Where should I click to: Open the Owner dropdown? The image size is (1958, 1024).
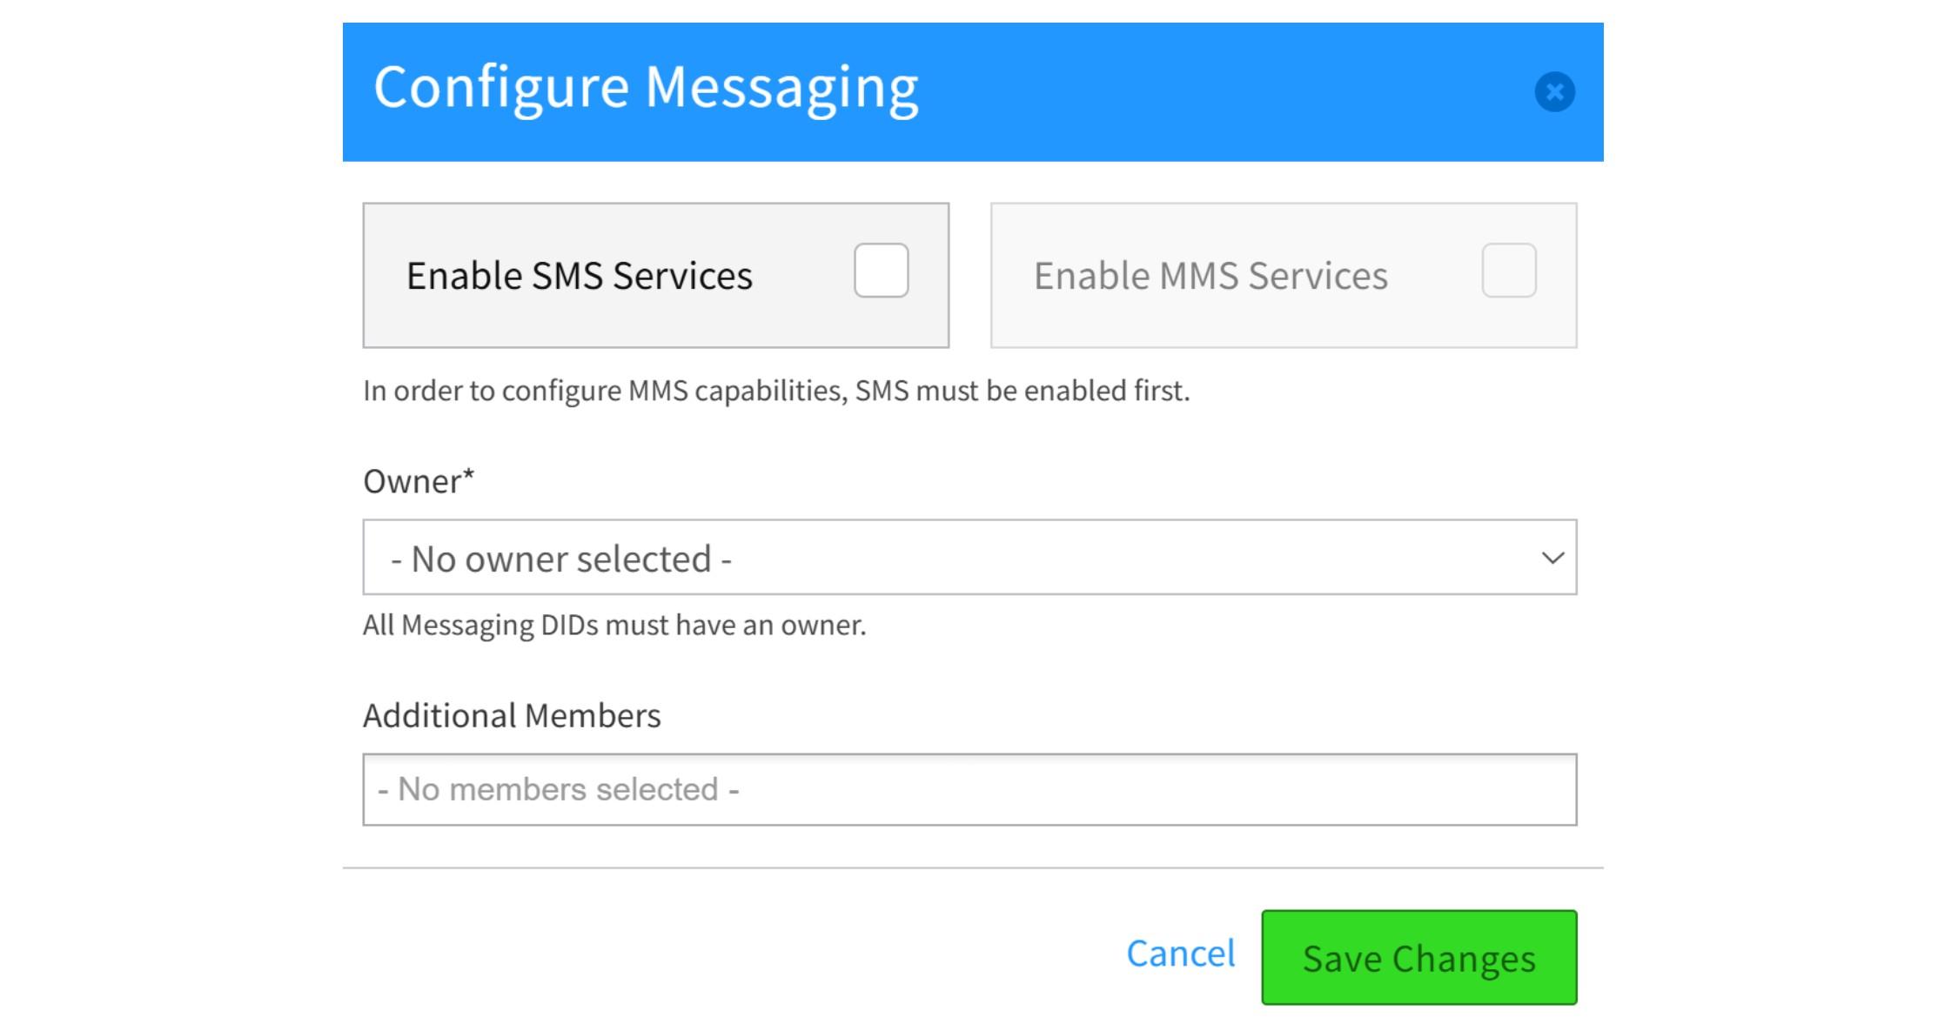(x=969, y=558)
